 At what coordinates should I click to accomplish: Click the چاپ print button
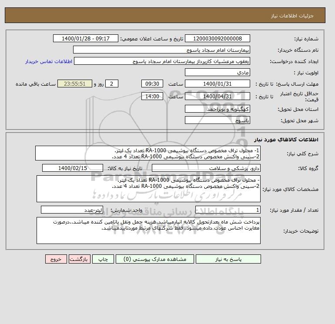click(x=103, y=259)
